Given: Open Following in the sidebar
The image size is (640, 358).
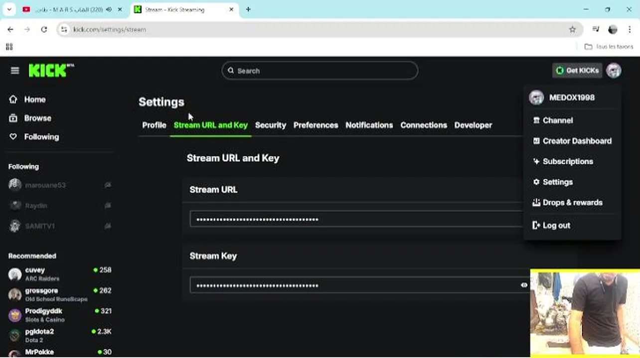Looking at the screenshot, I should [41, 137].
